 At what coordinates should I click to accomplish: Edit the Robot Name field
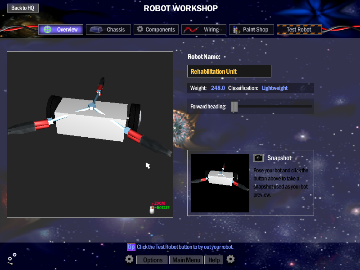(x=229, y=71)
